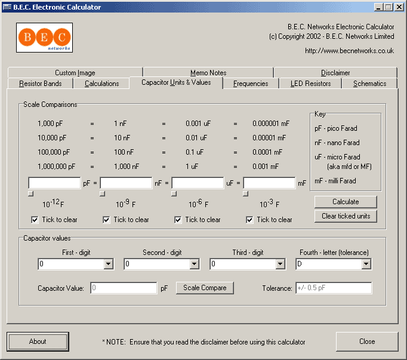Click the title bar application icon
Screen dimensions: 407x360
(7, 7)
